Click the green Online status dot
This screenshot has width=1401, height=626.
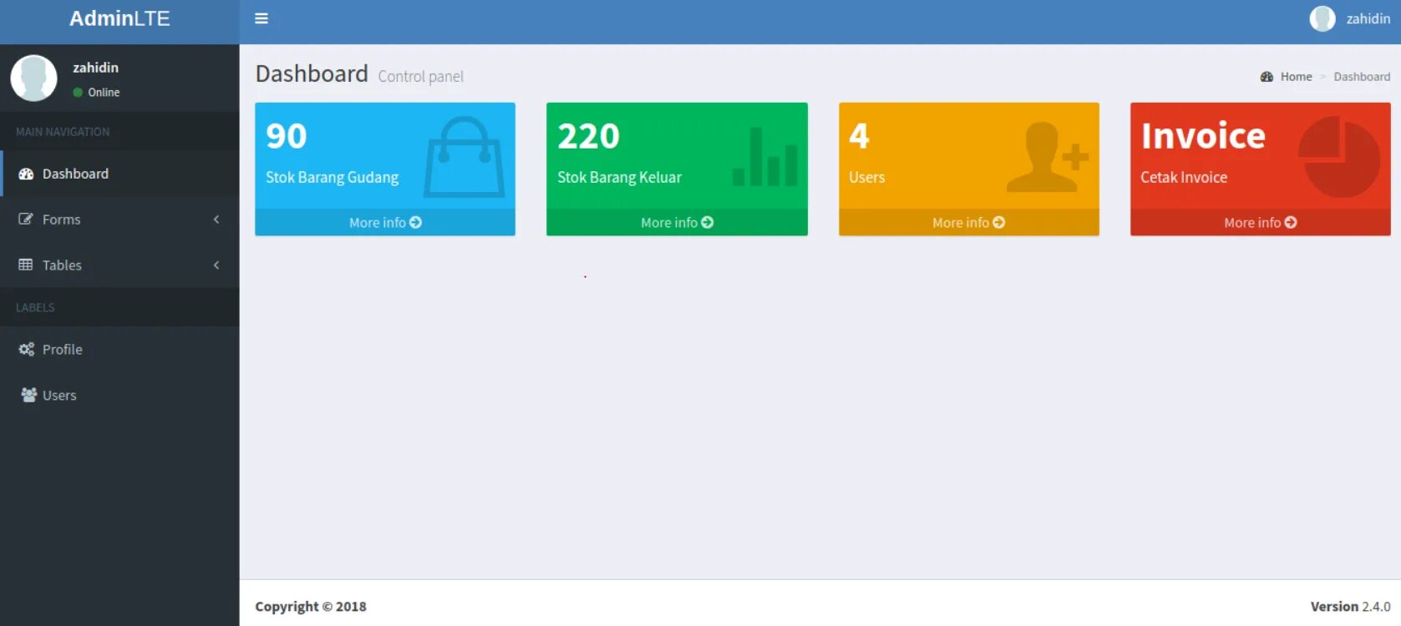click(78, 93)
